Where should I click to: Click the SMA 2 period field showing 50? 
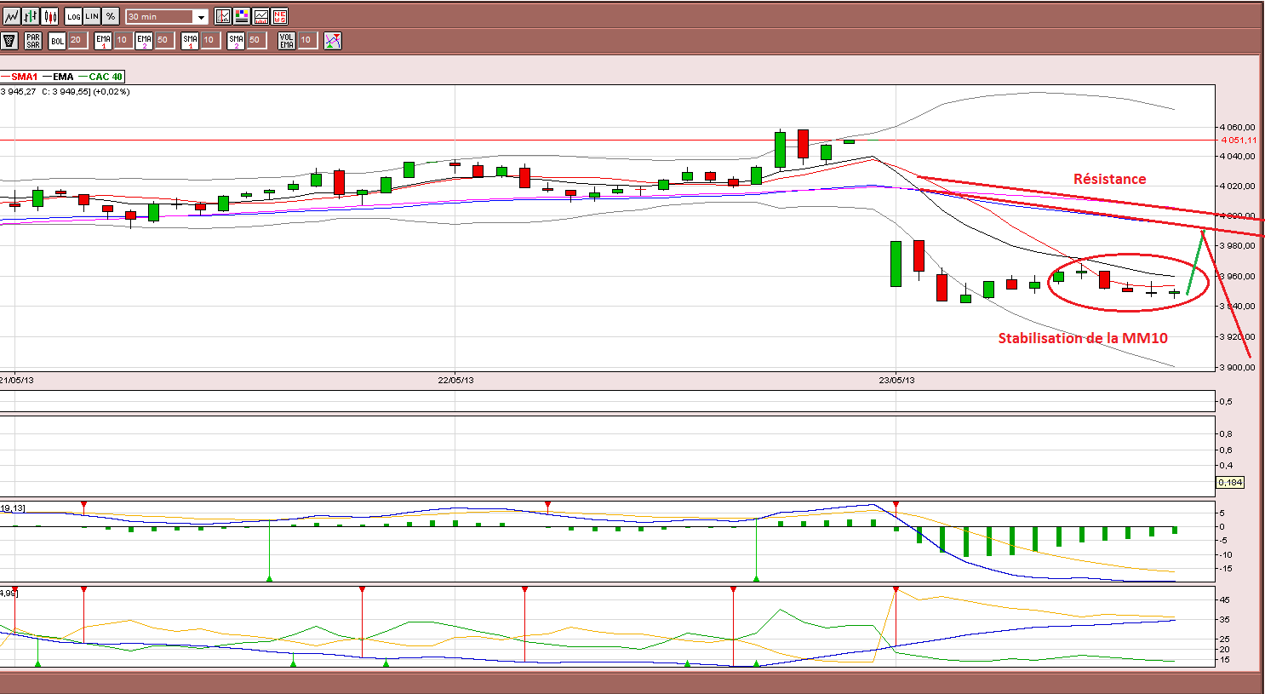point(255,40)
